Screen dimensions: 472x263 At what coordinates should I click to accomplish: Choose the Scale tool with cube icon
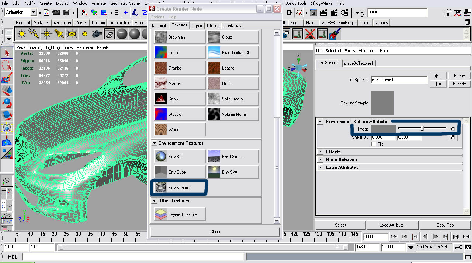point(7,115)
